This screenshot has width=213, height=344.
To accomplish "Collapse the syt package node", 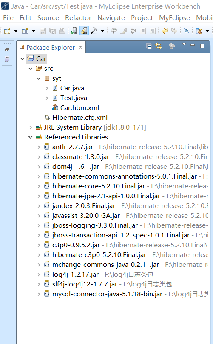I will coord(39,78).
